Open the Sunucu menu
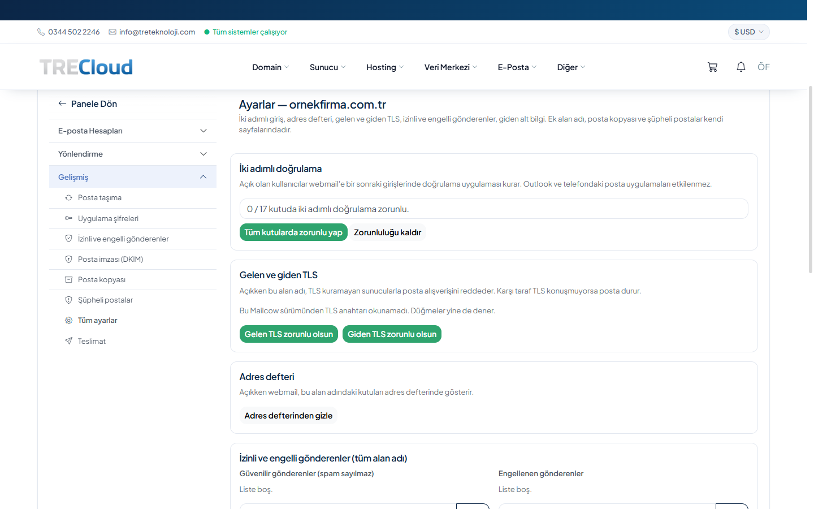 (327, 67)
